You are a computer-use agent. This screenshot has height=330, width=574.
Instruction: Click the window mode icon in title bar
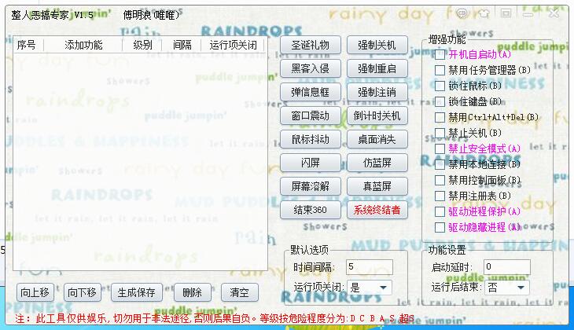point(506,13)
